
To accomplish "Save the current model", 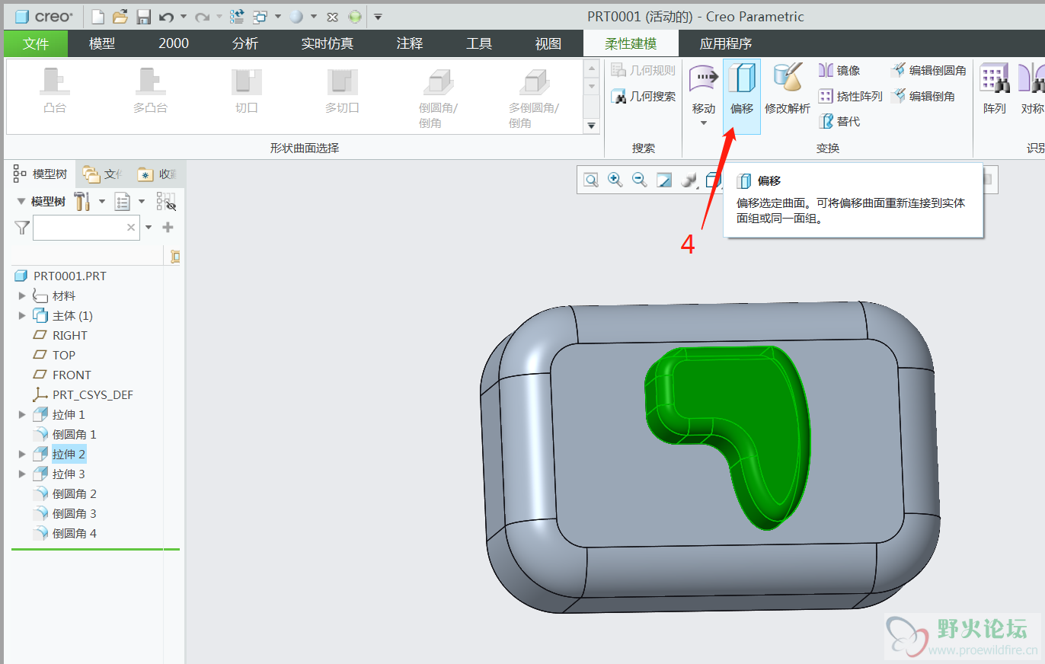I will (143, 16).
